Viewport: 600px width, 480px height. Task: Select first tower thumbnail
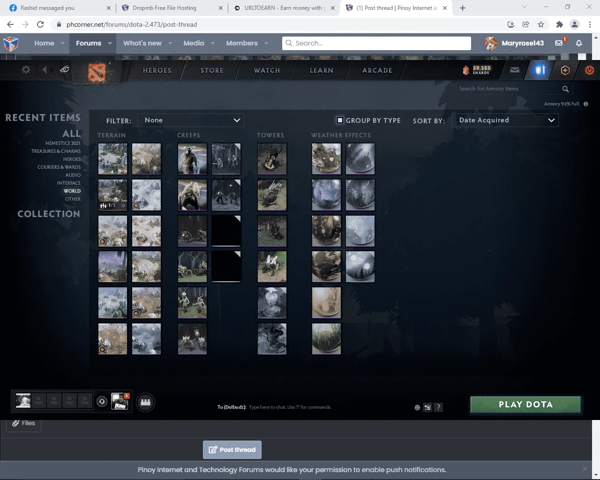pyautogui.click(x=272, y=159)
